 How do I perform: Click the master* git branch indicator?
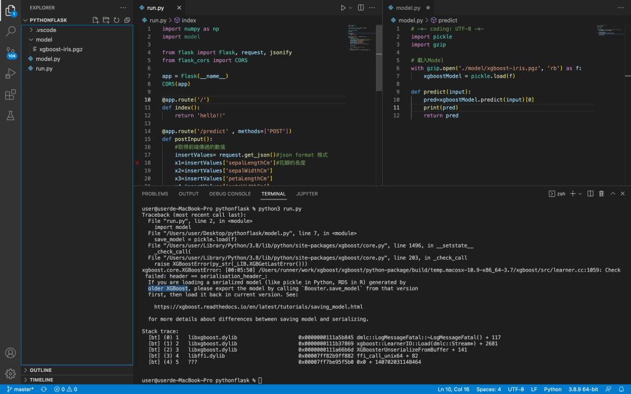(20, 389)
